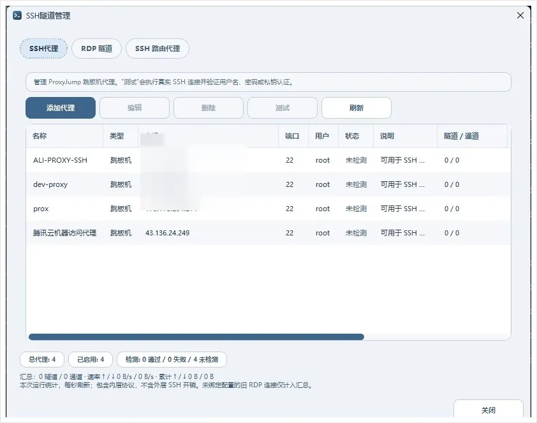Switch to the SSH代理 tab
The width and height of the screenshot is (537, 423).
[43, 48]
